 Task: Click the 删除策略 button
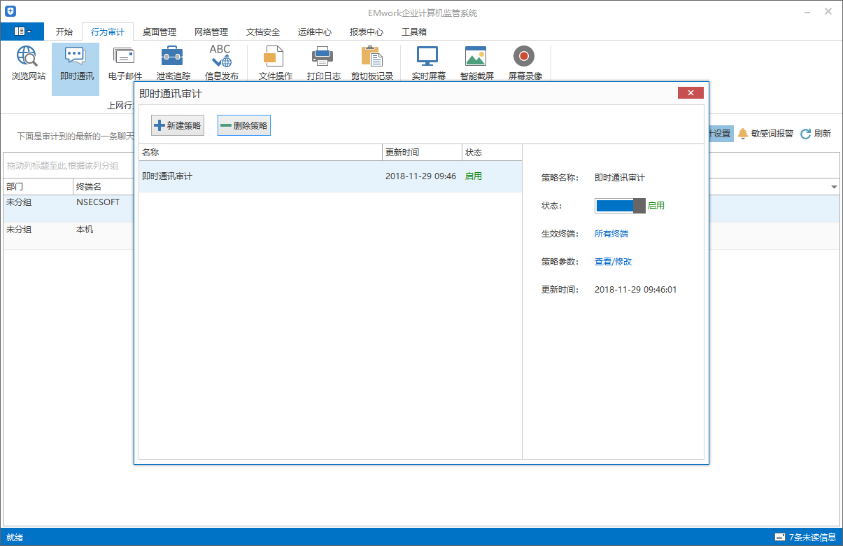tap(243, 126)
